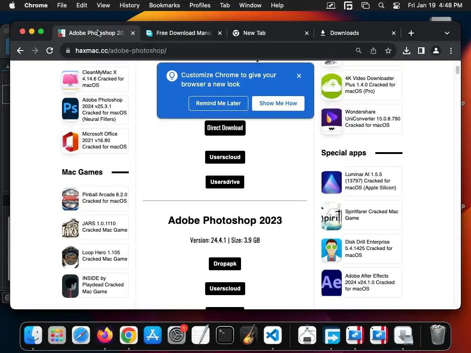Open the Profiles menu
The image size is (471, 353).
coord(200,6)
